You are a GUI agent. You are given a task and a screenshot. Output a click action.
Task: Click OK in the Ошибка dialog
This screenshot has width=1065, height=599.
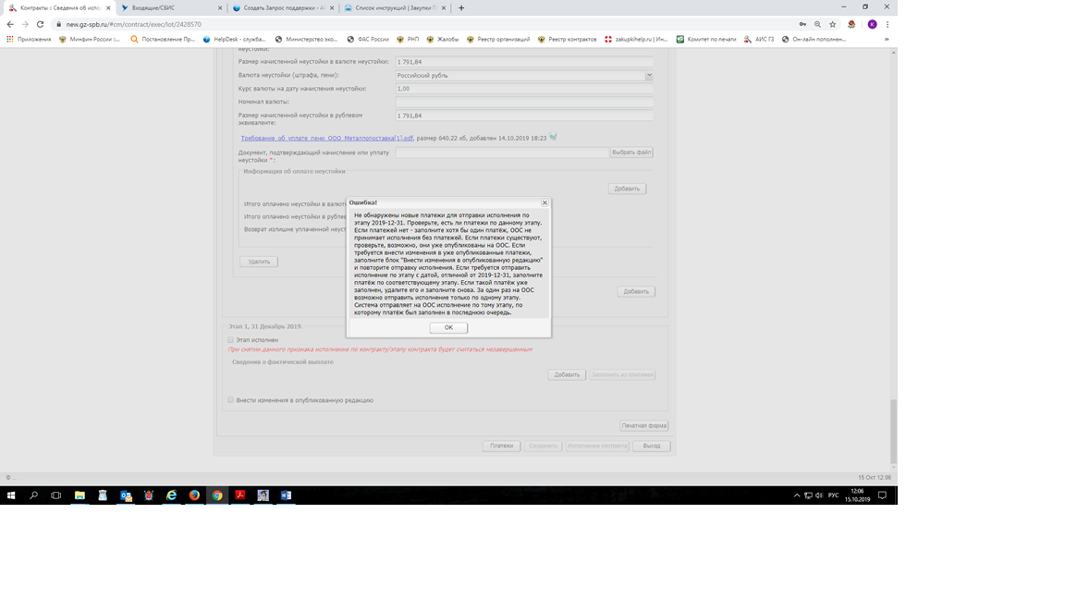448,327
